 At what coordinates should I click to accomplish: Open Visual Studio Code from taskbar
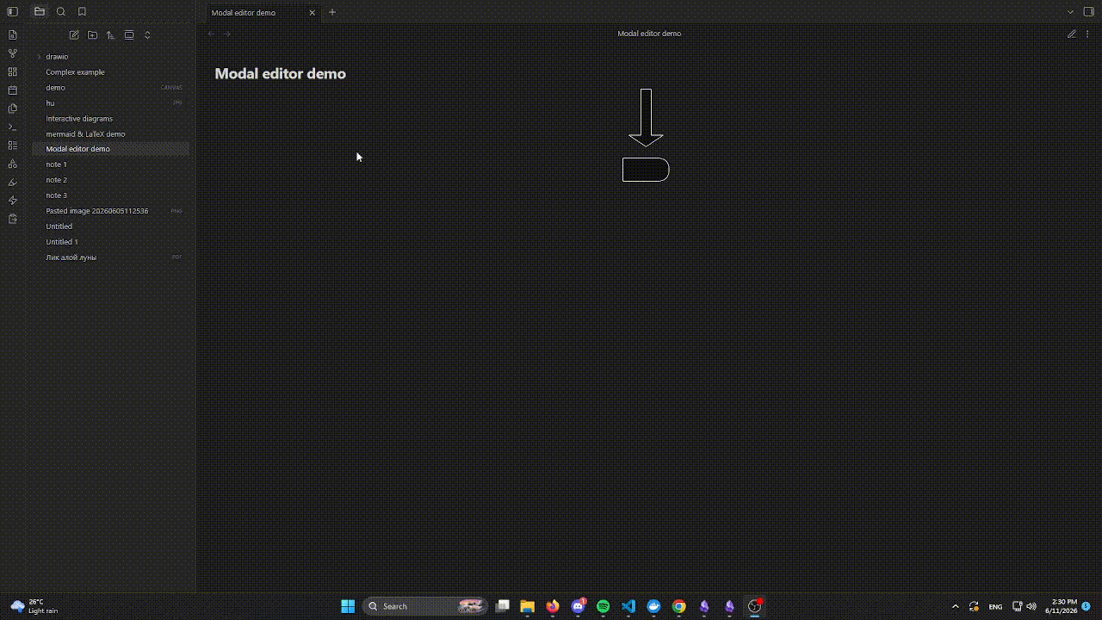628,606
